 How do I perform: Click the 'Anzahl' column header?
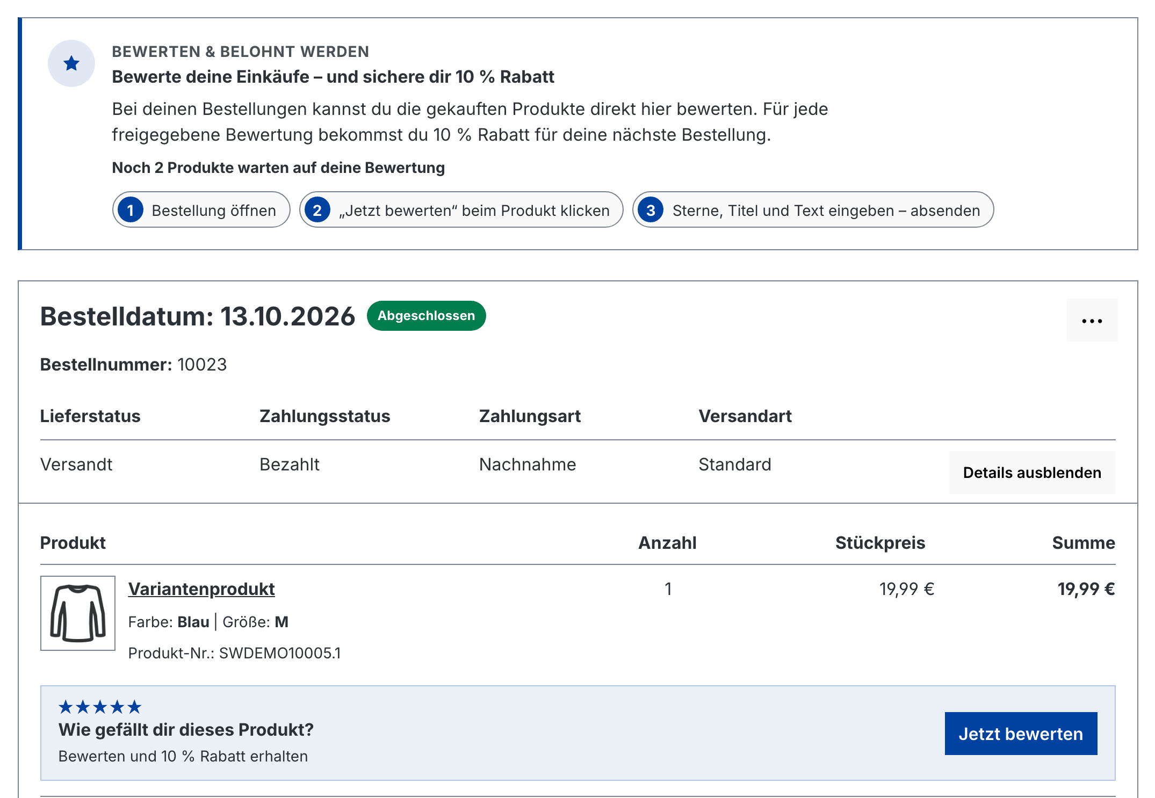667,543
